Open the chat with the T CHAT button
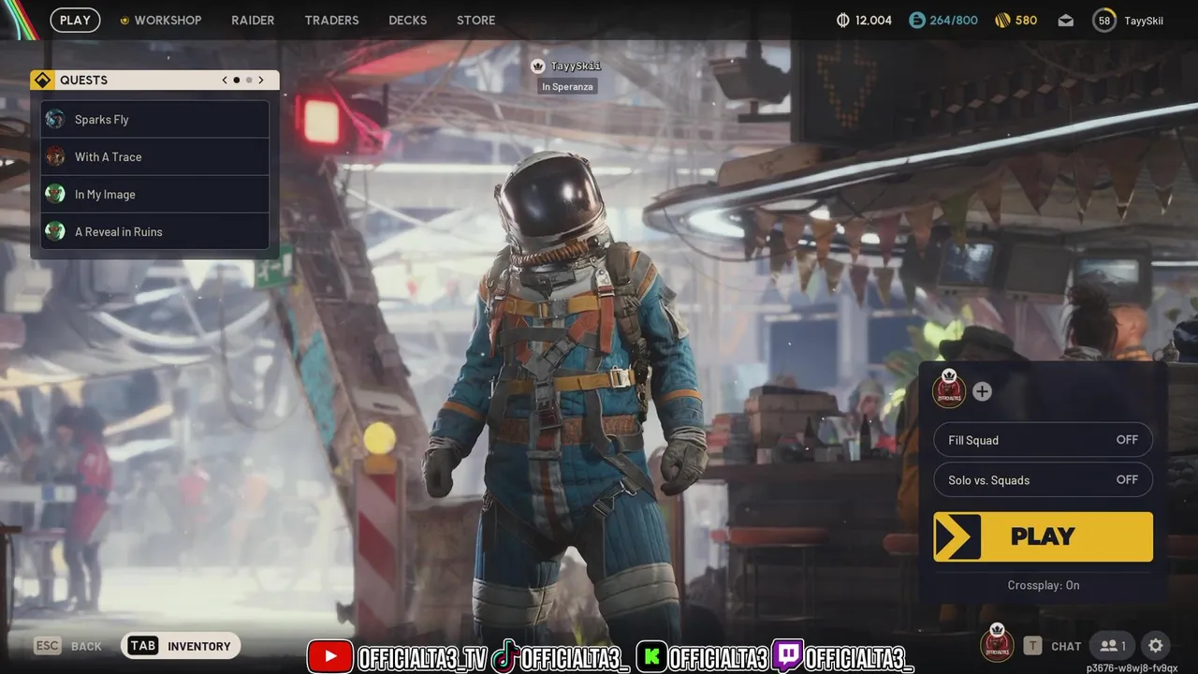1198x674 pixels. pyautogui.click(x=1053, y=646)
